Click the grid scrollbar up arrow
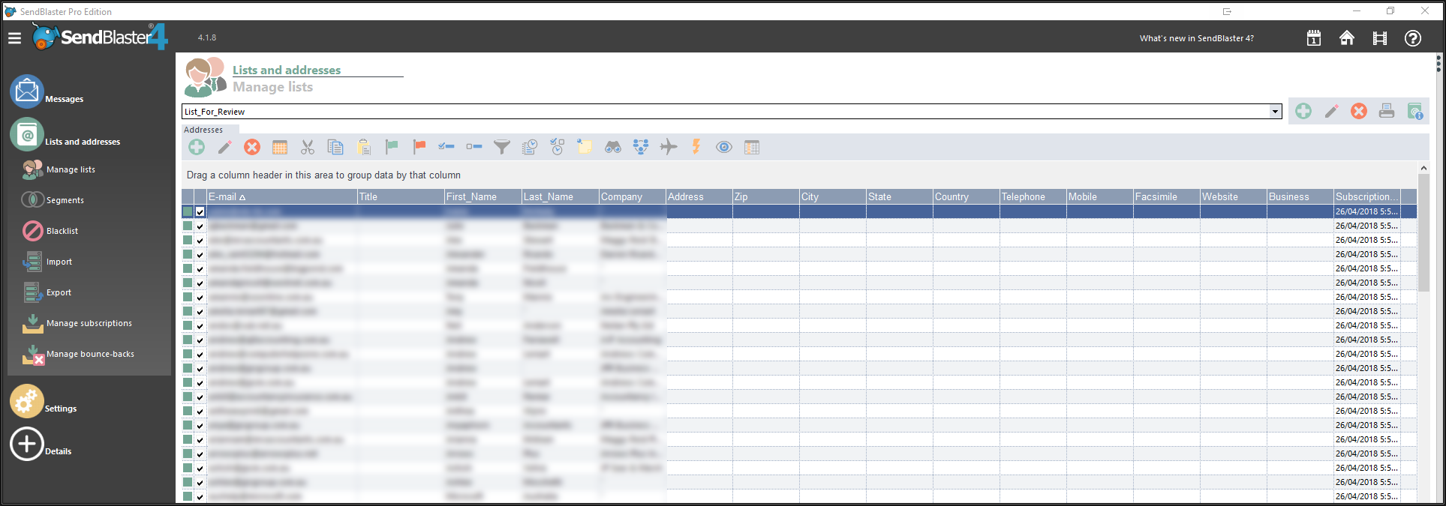Image resolution: width=1446 pixels, height=506 pixels. (1423, 168)
